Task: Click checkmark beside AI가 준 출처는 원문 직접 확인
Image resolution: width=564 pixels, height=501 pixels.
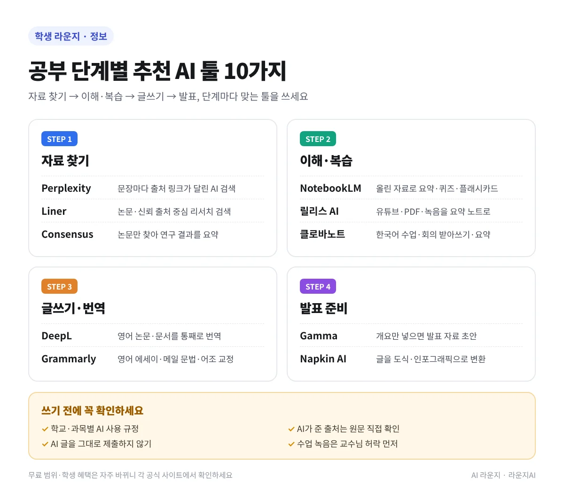Action: [x=291, y=429]
